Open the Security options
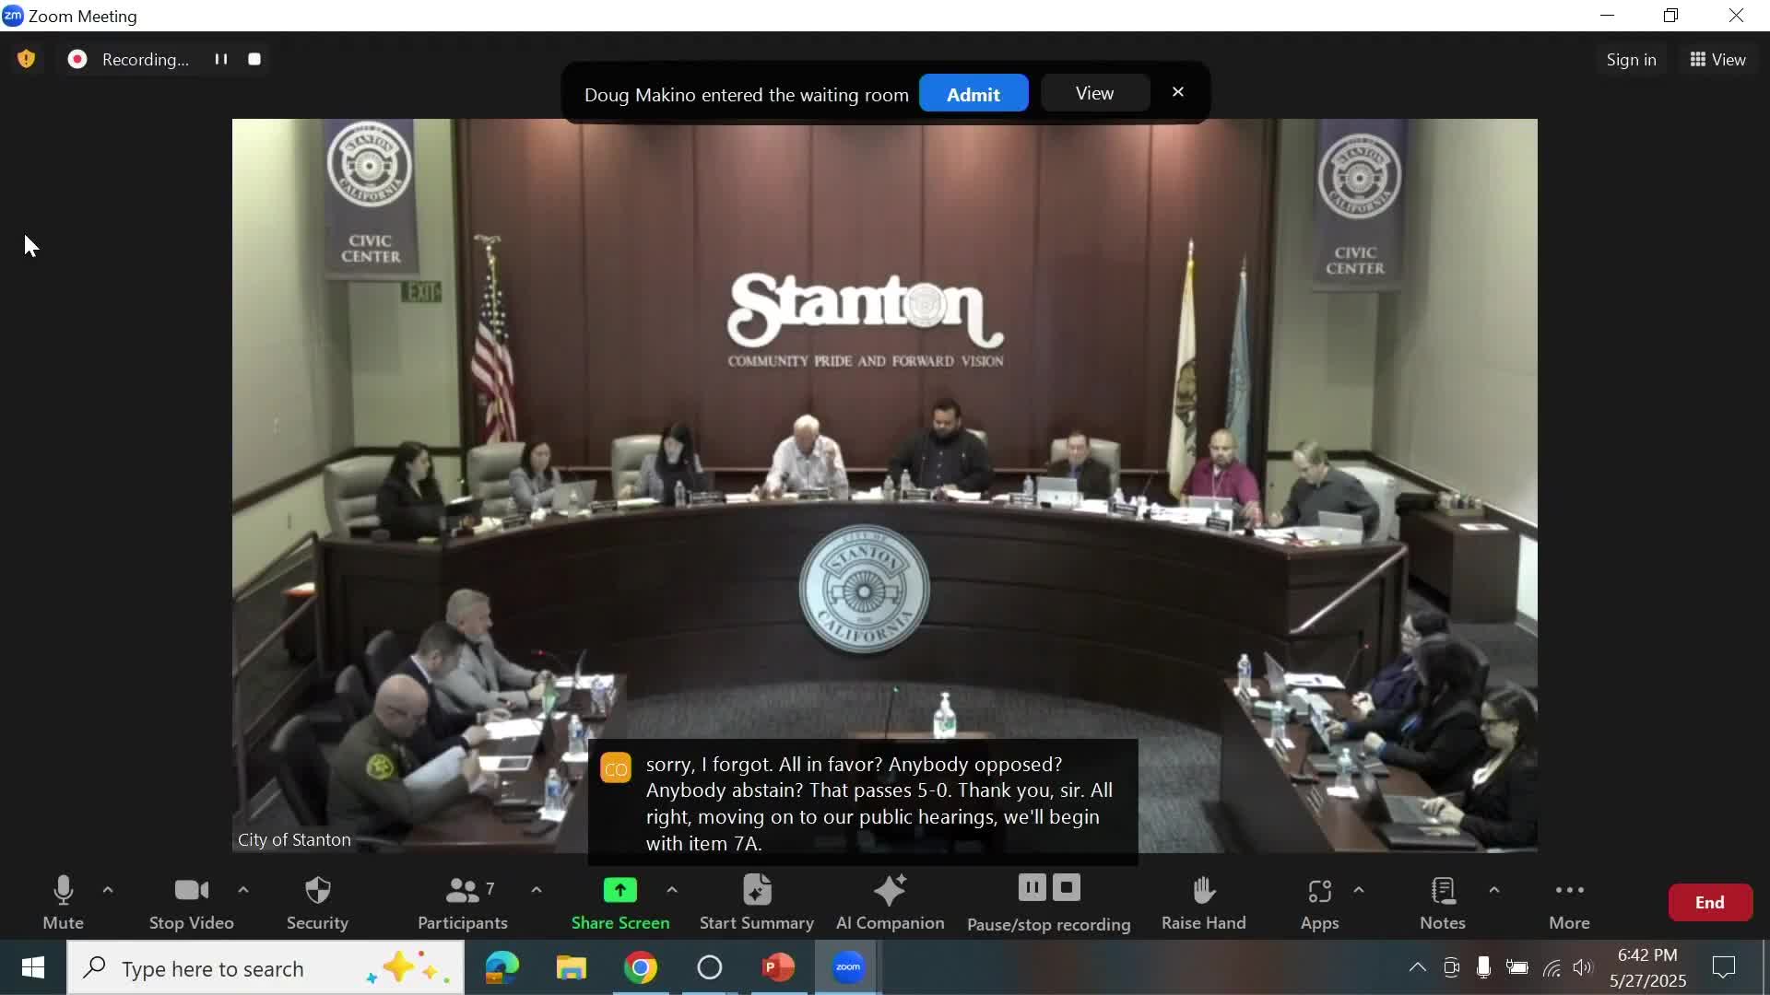 [x=317, y=901]
